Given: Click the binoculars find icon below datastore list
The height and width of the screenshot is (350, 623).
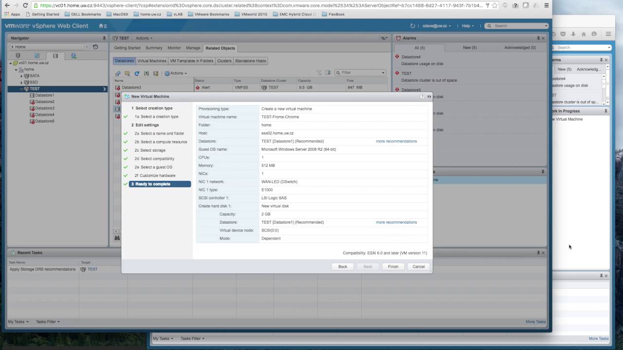Looking at the screenshot, I should point(117,238).
